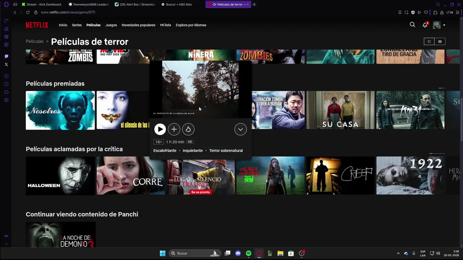The image size is (463, 260).
Task: Open Netflix notifications bell
Action: (x=425, y=25)
